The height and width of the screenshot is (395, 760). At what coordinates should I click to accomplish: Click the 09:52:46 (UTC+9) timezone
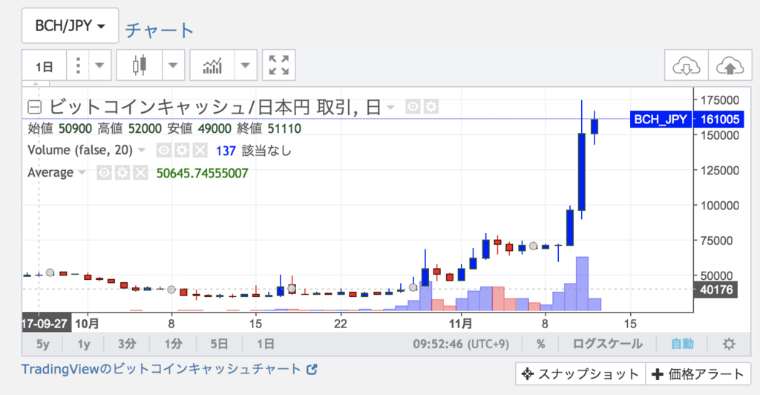[461, 344]
